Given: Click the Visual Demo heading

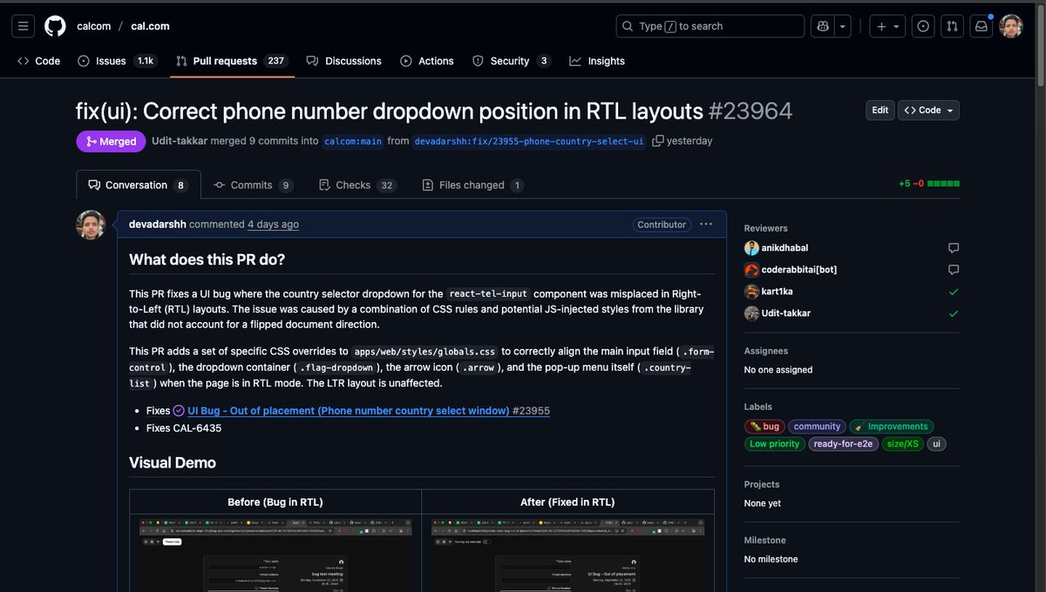Looking at the screenshot, I should coord(173,462).
